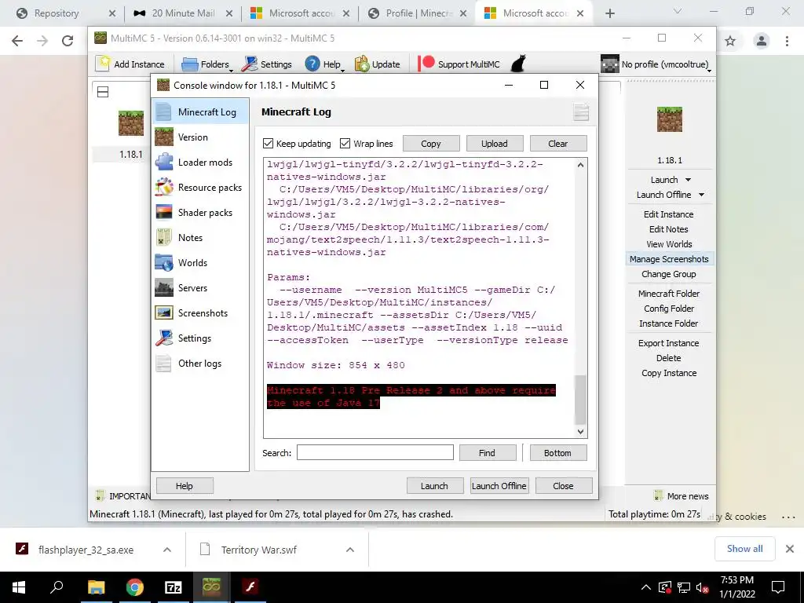Screen dimensions: 804x603
Task: Copy the Minecraft log
Action: click(431, 144)
